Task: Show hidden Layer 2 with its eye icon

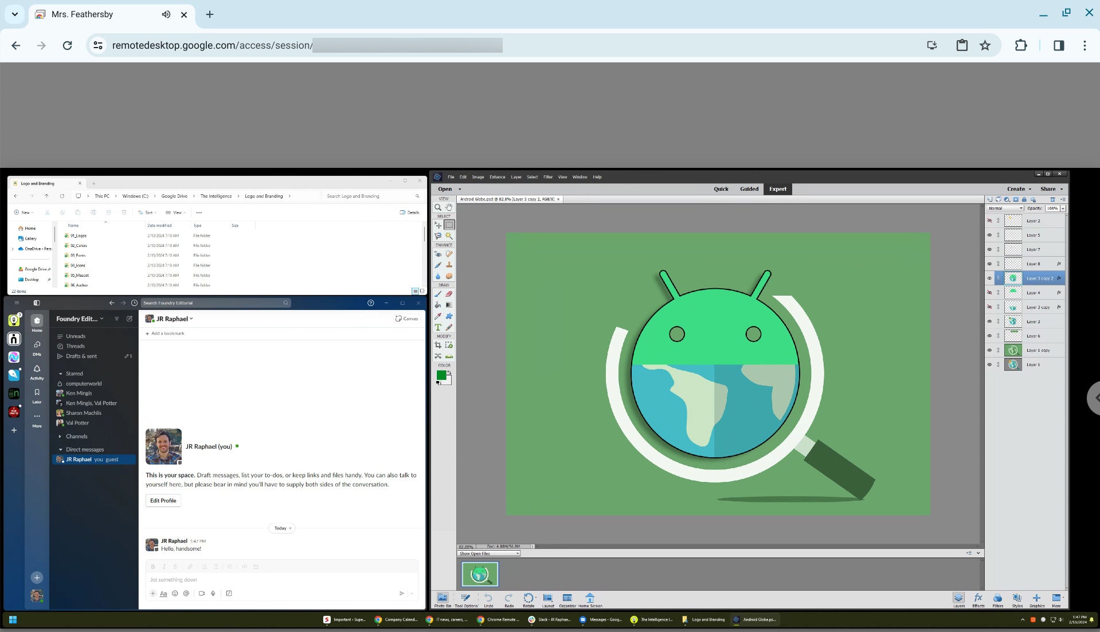Action: [x=989, y=221]
